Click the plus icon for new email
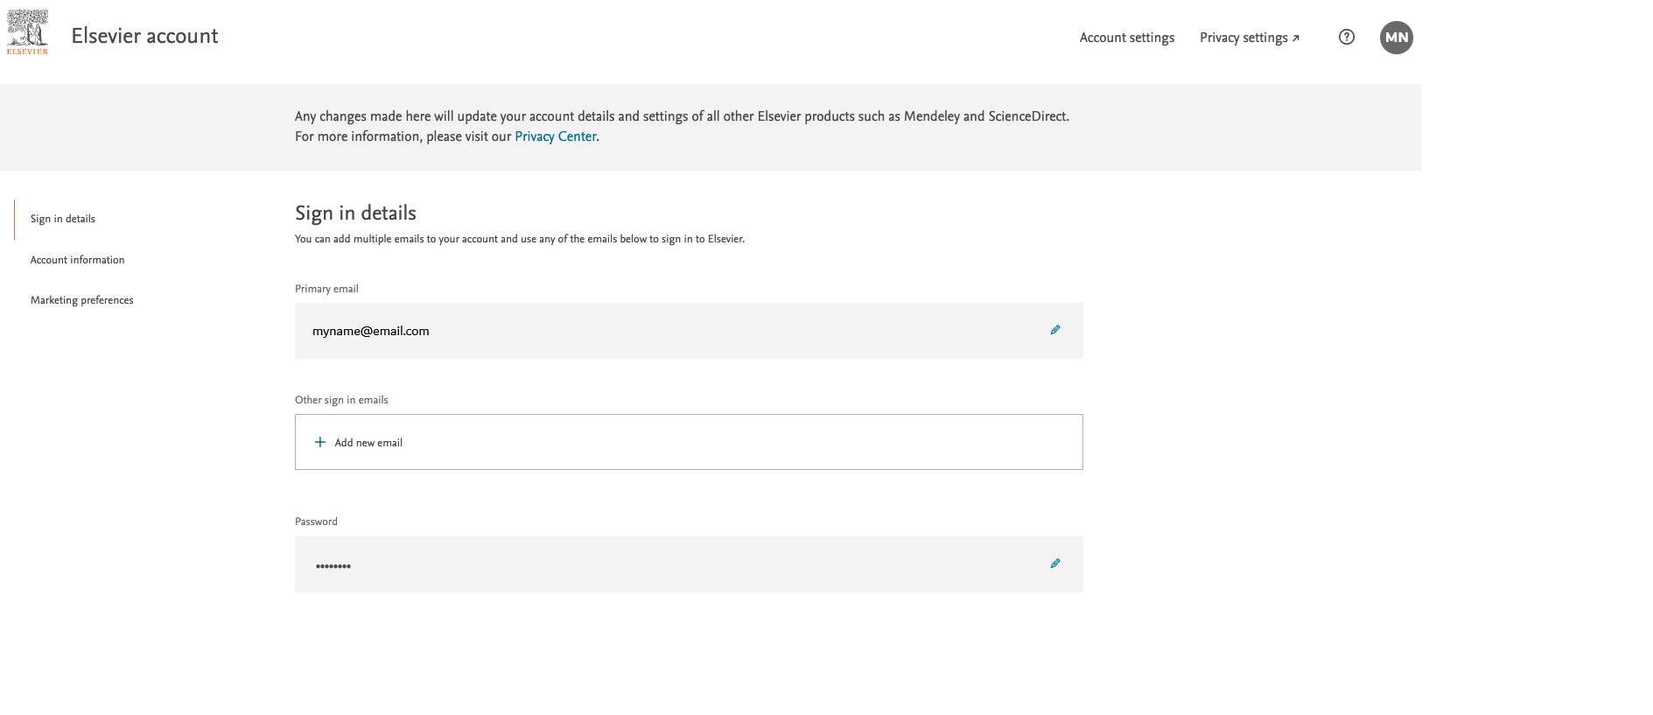This screenshot has height=715, width=1653. (320, 442)
